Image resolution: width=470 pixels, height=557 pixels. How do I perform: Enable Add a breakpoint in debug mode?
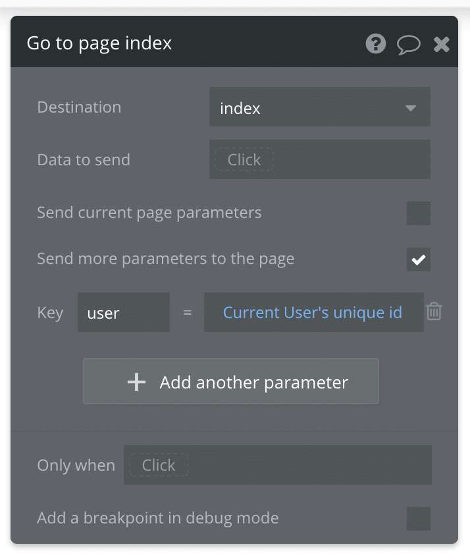tap(419, 519)
